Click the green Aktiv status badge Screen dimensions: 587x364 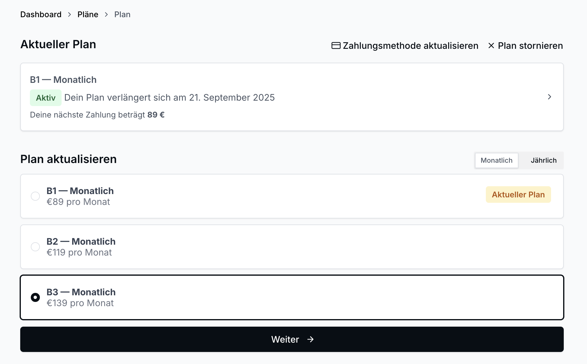pyautogui.click(x=46, y=98)
